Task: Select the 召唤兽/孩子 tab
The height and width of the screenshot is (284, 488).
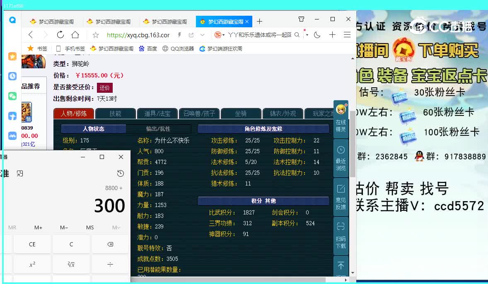Action: [199, 113]
